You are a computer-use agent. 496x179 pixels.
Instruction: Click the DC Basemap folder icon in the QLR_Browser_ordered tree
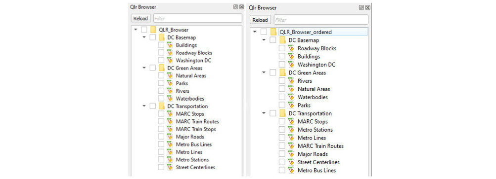[x=282, y=40]
